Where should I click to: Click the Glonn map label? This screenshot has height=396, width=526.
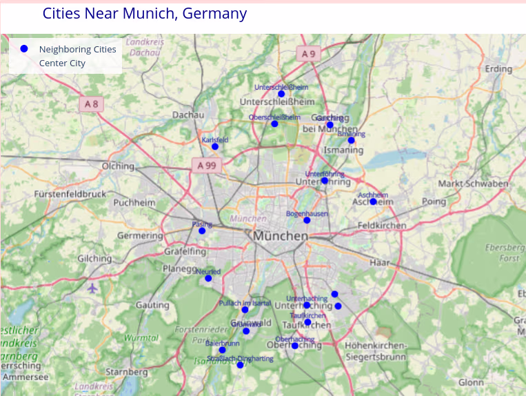pos(471,382)
